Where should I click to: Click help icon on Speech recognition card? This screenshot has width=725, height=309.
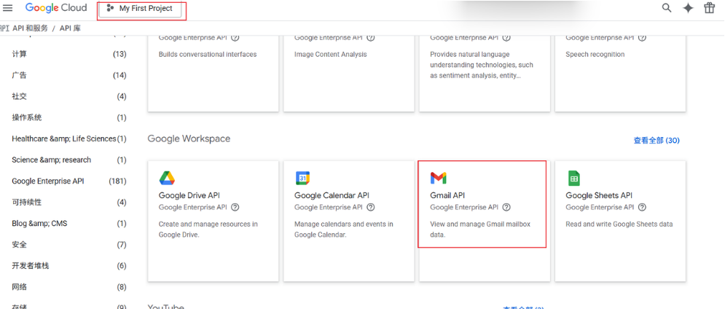click(x=642, y=38)
